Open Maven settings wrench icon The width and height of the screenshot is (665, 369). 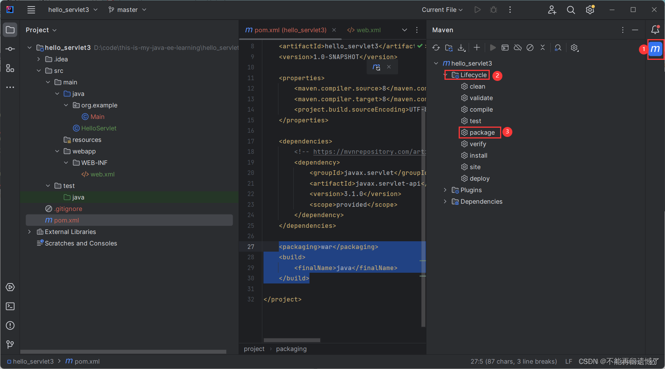(x=574, y=48)
